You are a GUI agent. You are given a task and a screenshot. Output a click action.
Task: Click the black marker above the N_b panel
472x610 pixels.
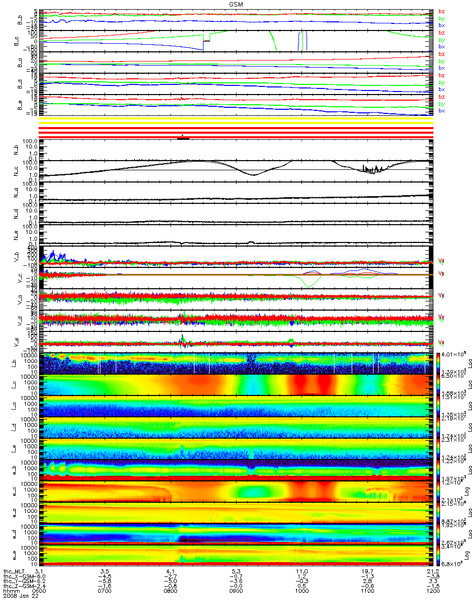tap(183, 137)
